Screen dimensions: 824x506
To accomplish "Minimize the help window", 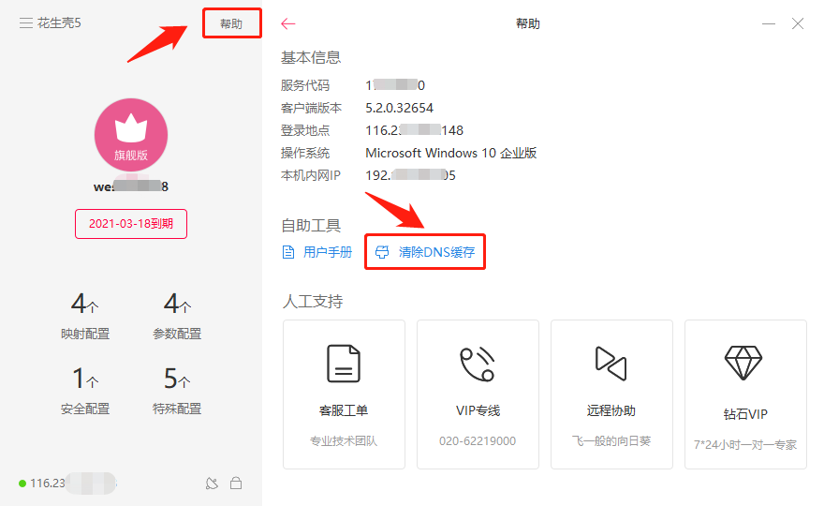I will click(769, 23).
